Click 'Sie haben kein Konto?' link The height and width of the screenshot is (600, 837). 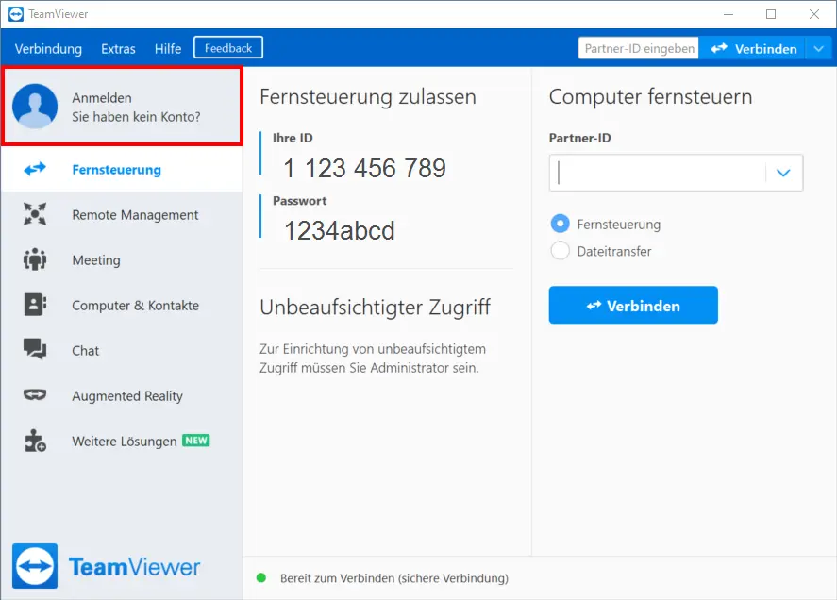pyautogui.click(x=136, y=116)
